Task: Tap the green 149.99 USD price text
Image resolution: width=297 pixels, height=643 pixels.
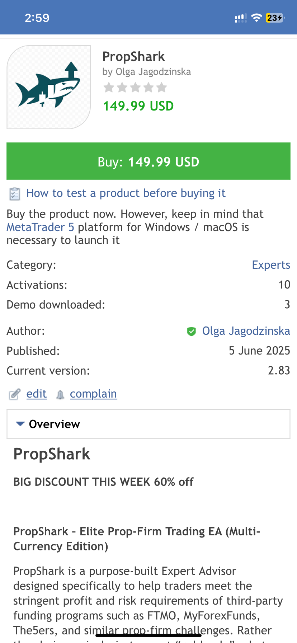Action: pos(138,106)
